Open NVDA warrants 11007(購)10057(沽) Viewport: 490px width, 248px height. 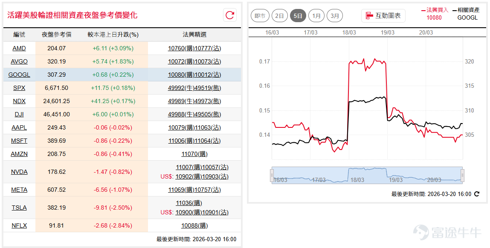202,167
